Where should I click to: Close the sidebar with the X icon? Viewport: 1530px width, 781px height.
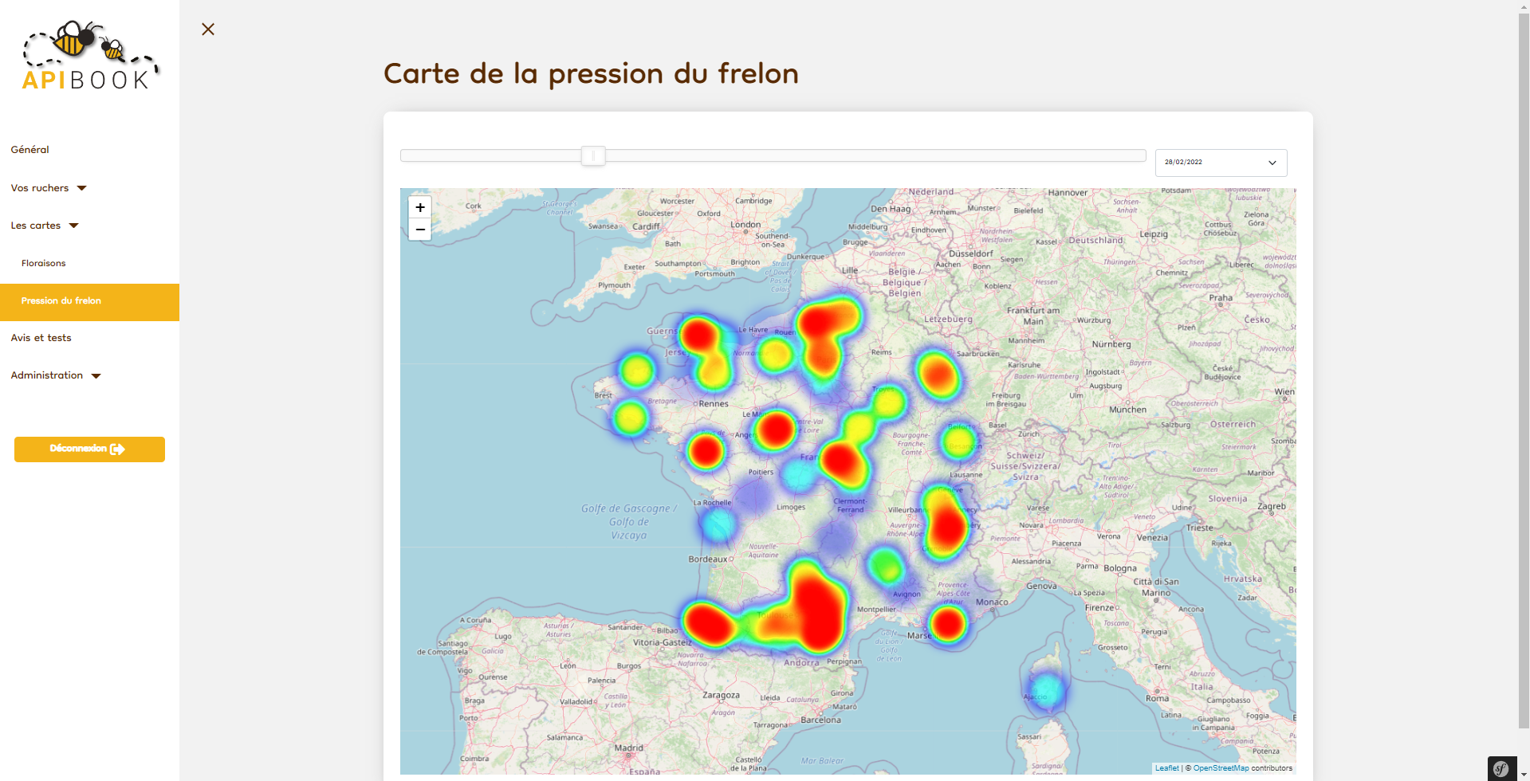tap(208, 29)
